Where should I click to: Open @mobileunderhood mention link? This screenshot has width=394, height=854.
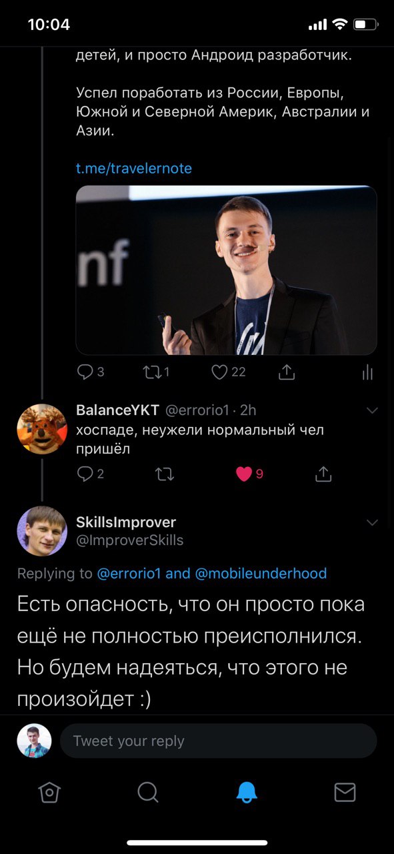click(261, 573)
